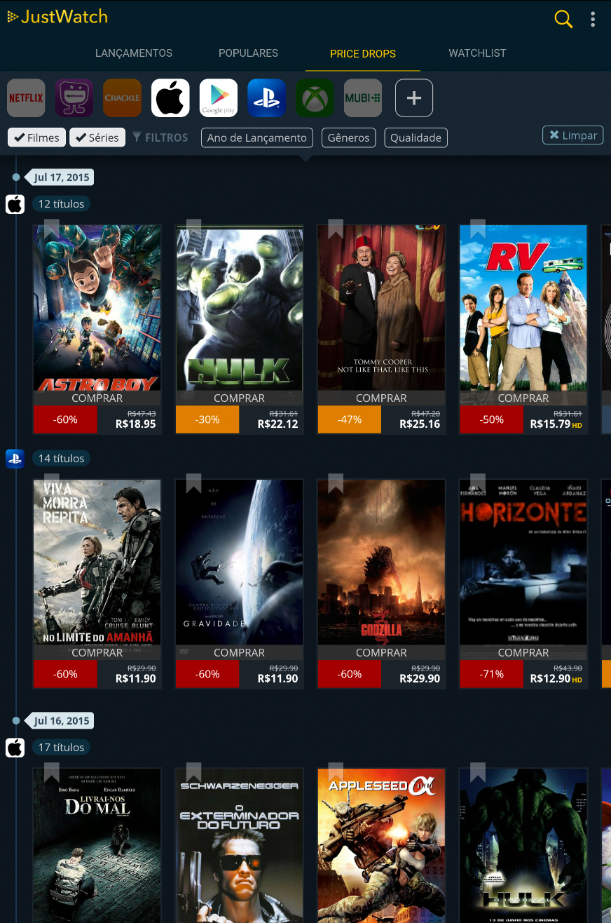Screen dimensions: 611x923
Task: Select the Apple iTunes provider icon
Action: (170, 97)
